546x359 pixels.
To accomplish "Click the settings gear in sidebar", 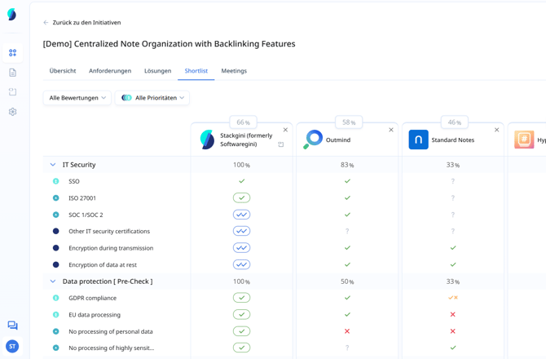I will tap(12, 112).
